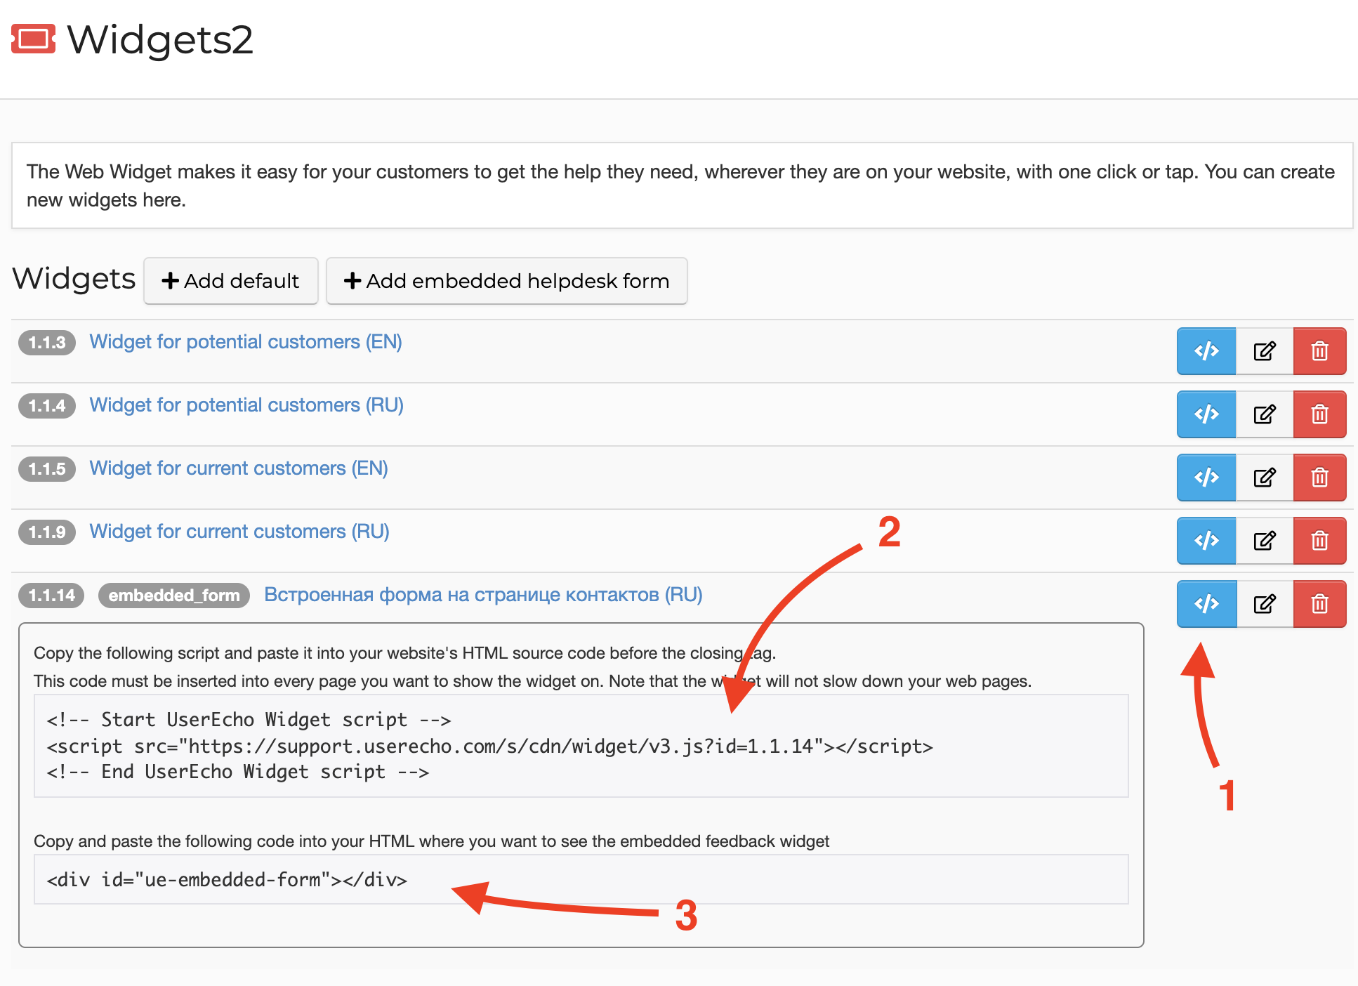The width and height of the screenshot is (1358, 986).
Task: Delete Widget for potential customers (EN)
Action: tap(1319, 350)
